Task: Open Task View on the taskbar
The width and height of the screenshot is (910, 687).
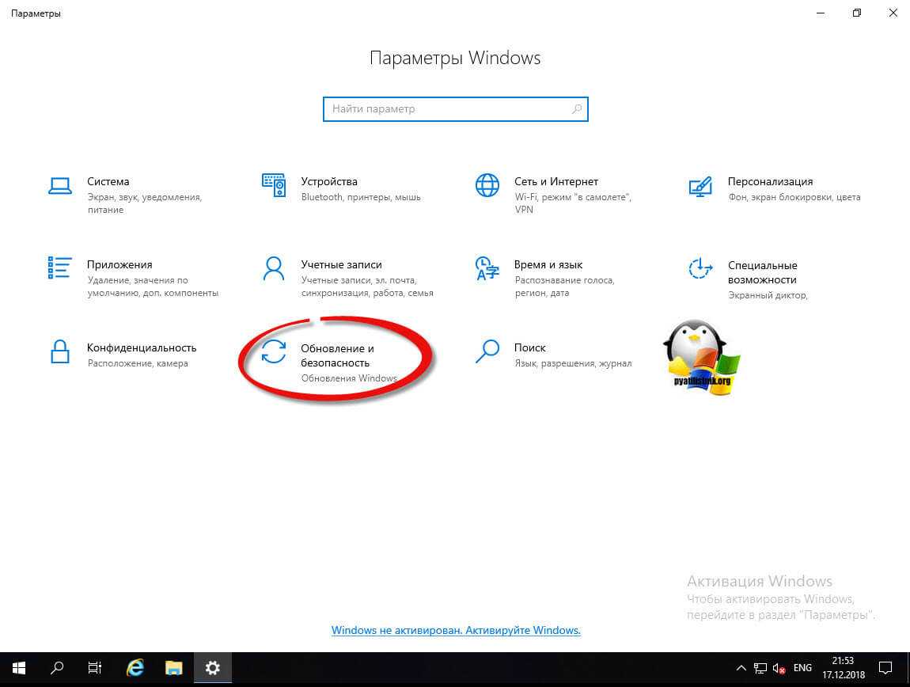Action: pyautogui.click(x=95, y=669)
